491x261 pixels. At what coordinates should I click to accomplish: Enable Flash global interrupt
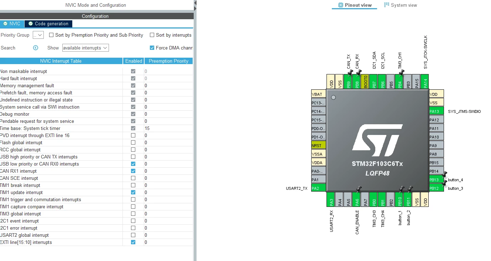point(133,142)
